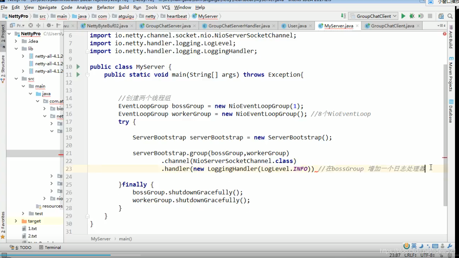This screenshot has width=459, height=258.
Task: Open the Analyze menu
Action: 85,7
